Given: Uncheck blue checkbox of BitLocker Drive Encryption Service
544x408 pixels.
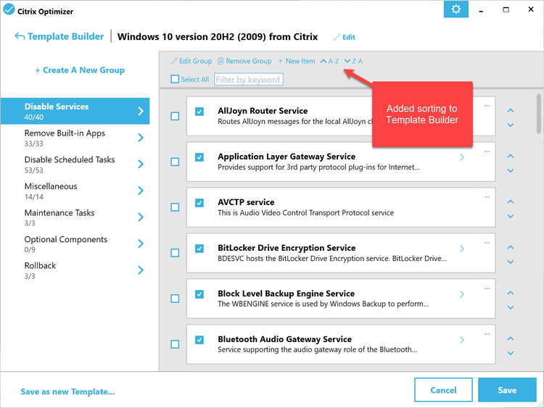Looking at the screenshot, I should (x=199, y=249).
